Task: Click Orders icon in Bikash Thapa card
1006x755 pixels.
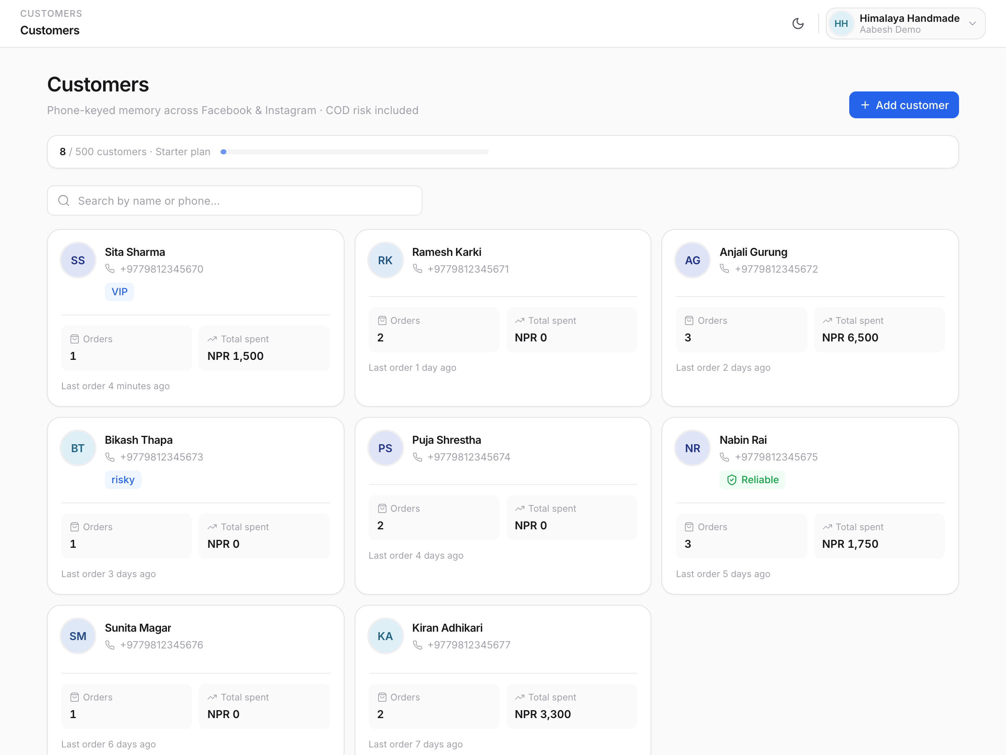Action: [75, 527]
